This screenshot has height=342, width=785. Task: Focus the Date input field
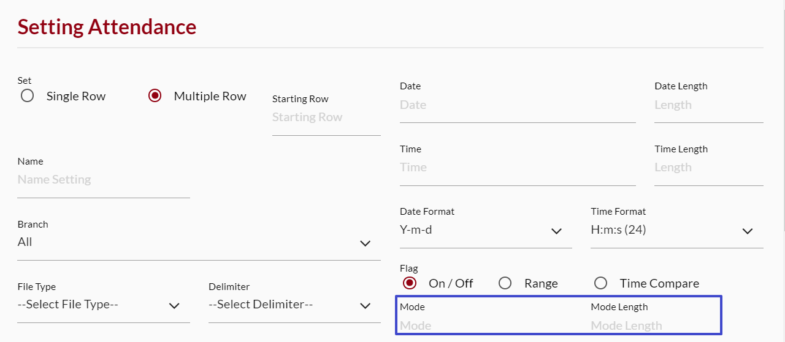click(518, 105)
